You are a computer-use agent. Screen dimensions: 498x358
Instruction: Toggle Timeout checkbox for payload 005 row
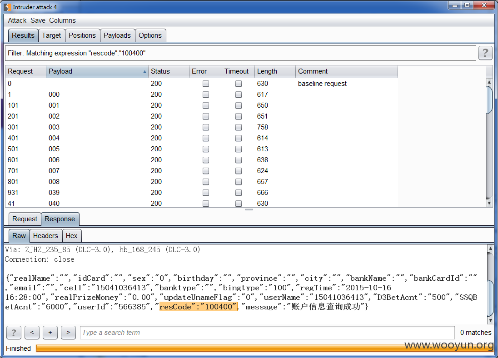239,149
